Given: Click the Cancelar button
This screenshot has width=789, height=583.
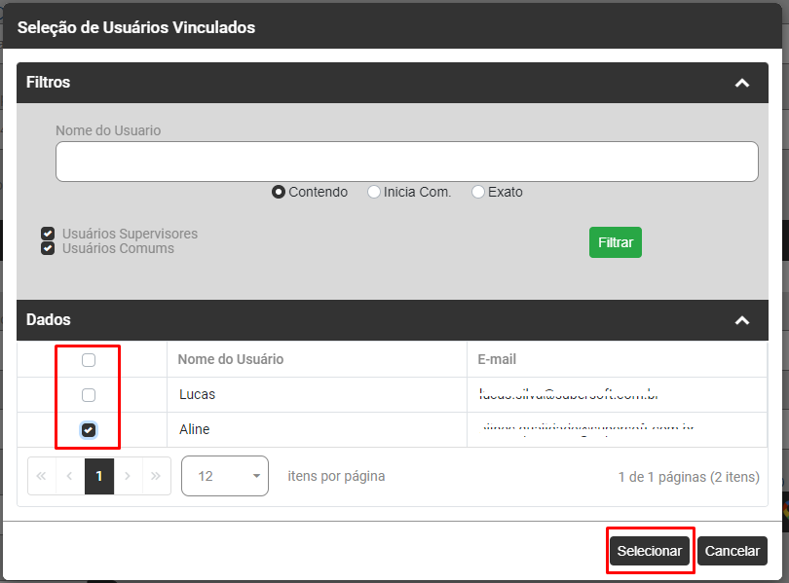Looking at the screenshot, I should 733,551.
